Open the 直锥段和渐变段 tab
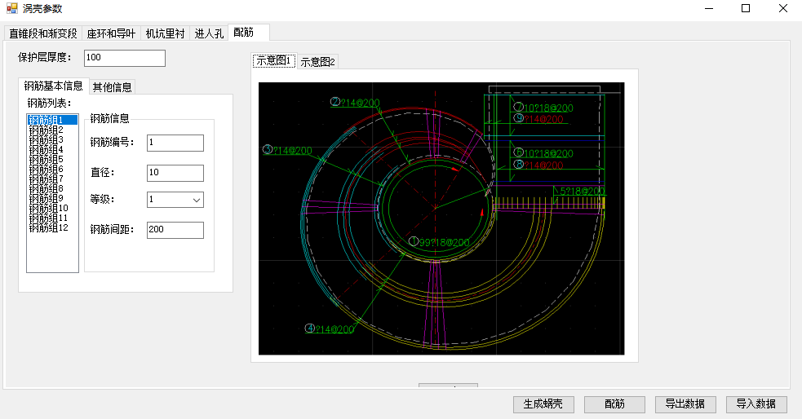 point(43,33)
